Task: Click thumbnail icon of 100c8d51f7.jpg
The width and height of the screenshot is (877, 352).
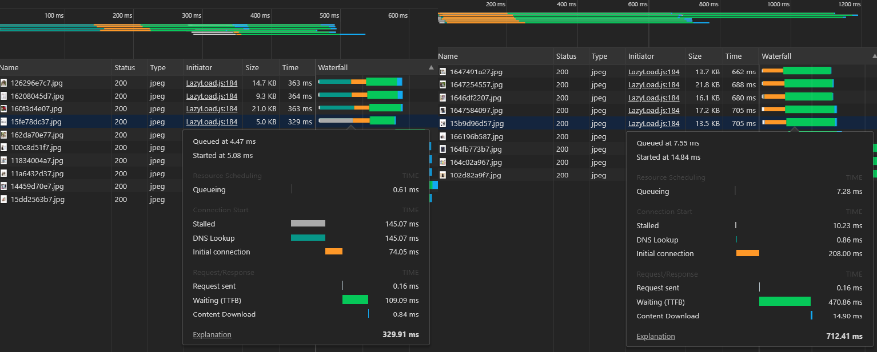Action: point(4,148)
